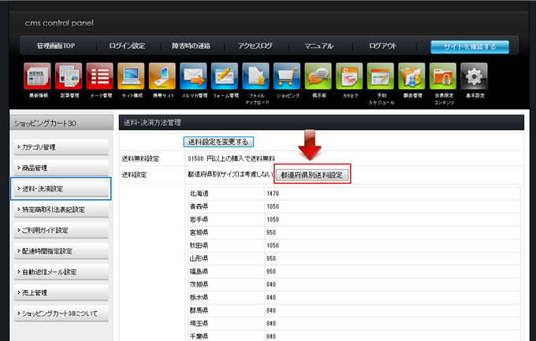
Task: Click the 都道府県別送料設定 button
Action: (x=313, y=175)
